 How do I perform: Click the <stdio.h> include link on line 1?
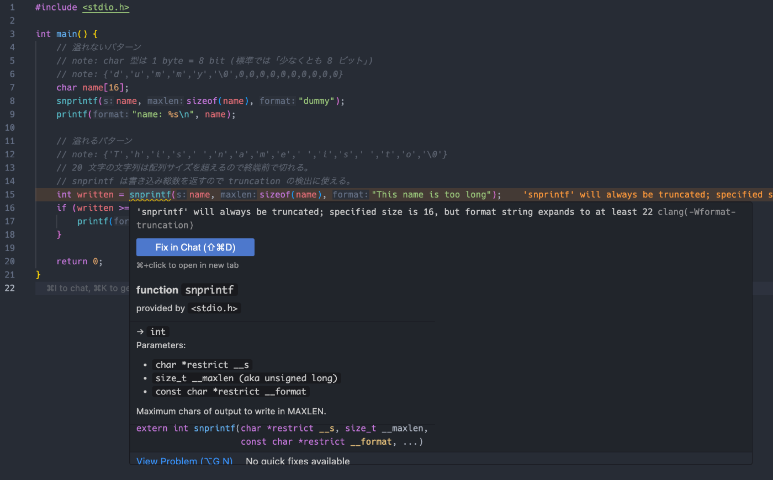pyautogui.click(x=106, y=7)
